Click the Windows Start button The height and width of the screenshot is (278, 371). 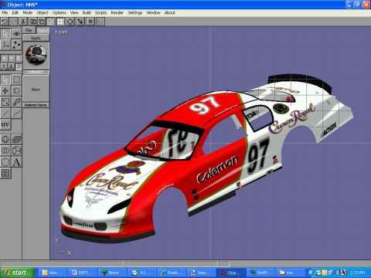tap(17, 273)
